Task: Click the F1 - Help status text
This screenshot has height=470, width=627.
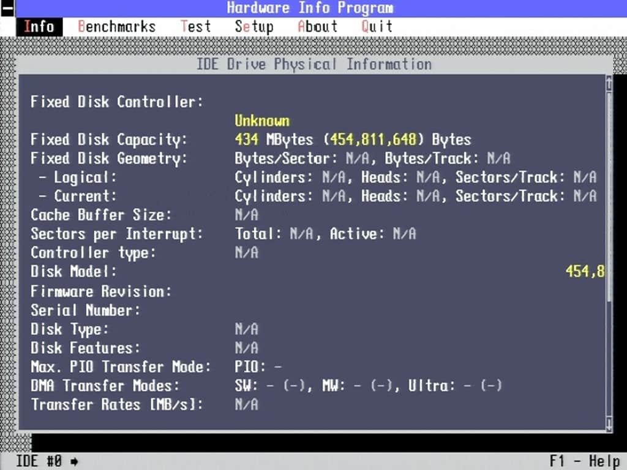Action: tap(584, 461)
